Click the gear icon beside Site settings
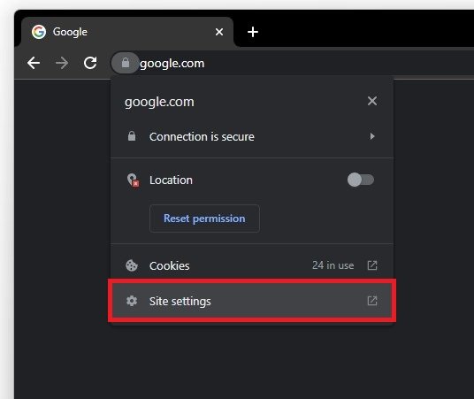This screenshot has width=474, height=399. [x=132, y=301]
